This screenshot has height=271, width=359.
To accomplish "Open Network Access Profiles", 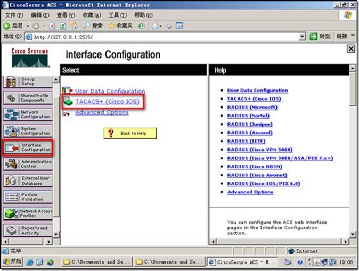I will click(28, 213).
